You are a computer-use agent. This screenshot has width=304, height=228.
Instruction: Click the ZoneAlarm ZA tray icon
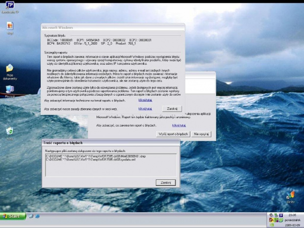[x=271, y=220]
